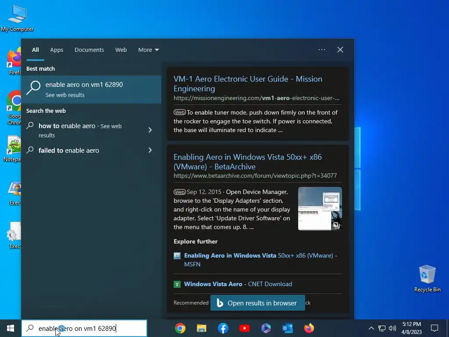Image resolution: width=449 pixels, height=337 pixels.
Task: Click Open results in browser button
Action: [258, 303]
